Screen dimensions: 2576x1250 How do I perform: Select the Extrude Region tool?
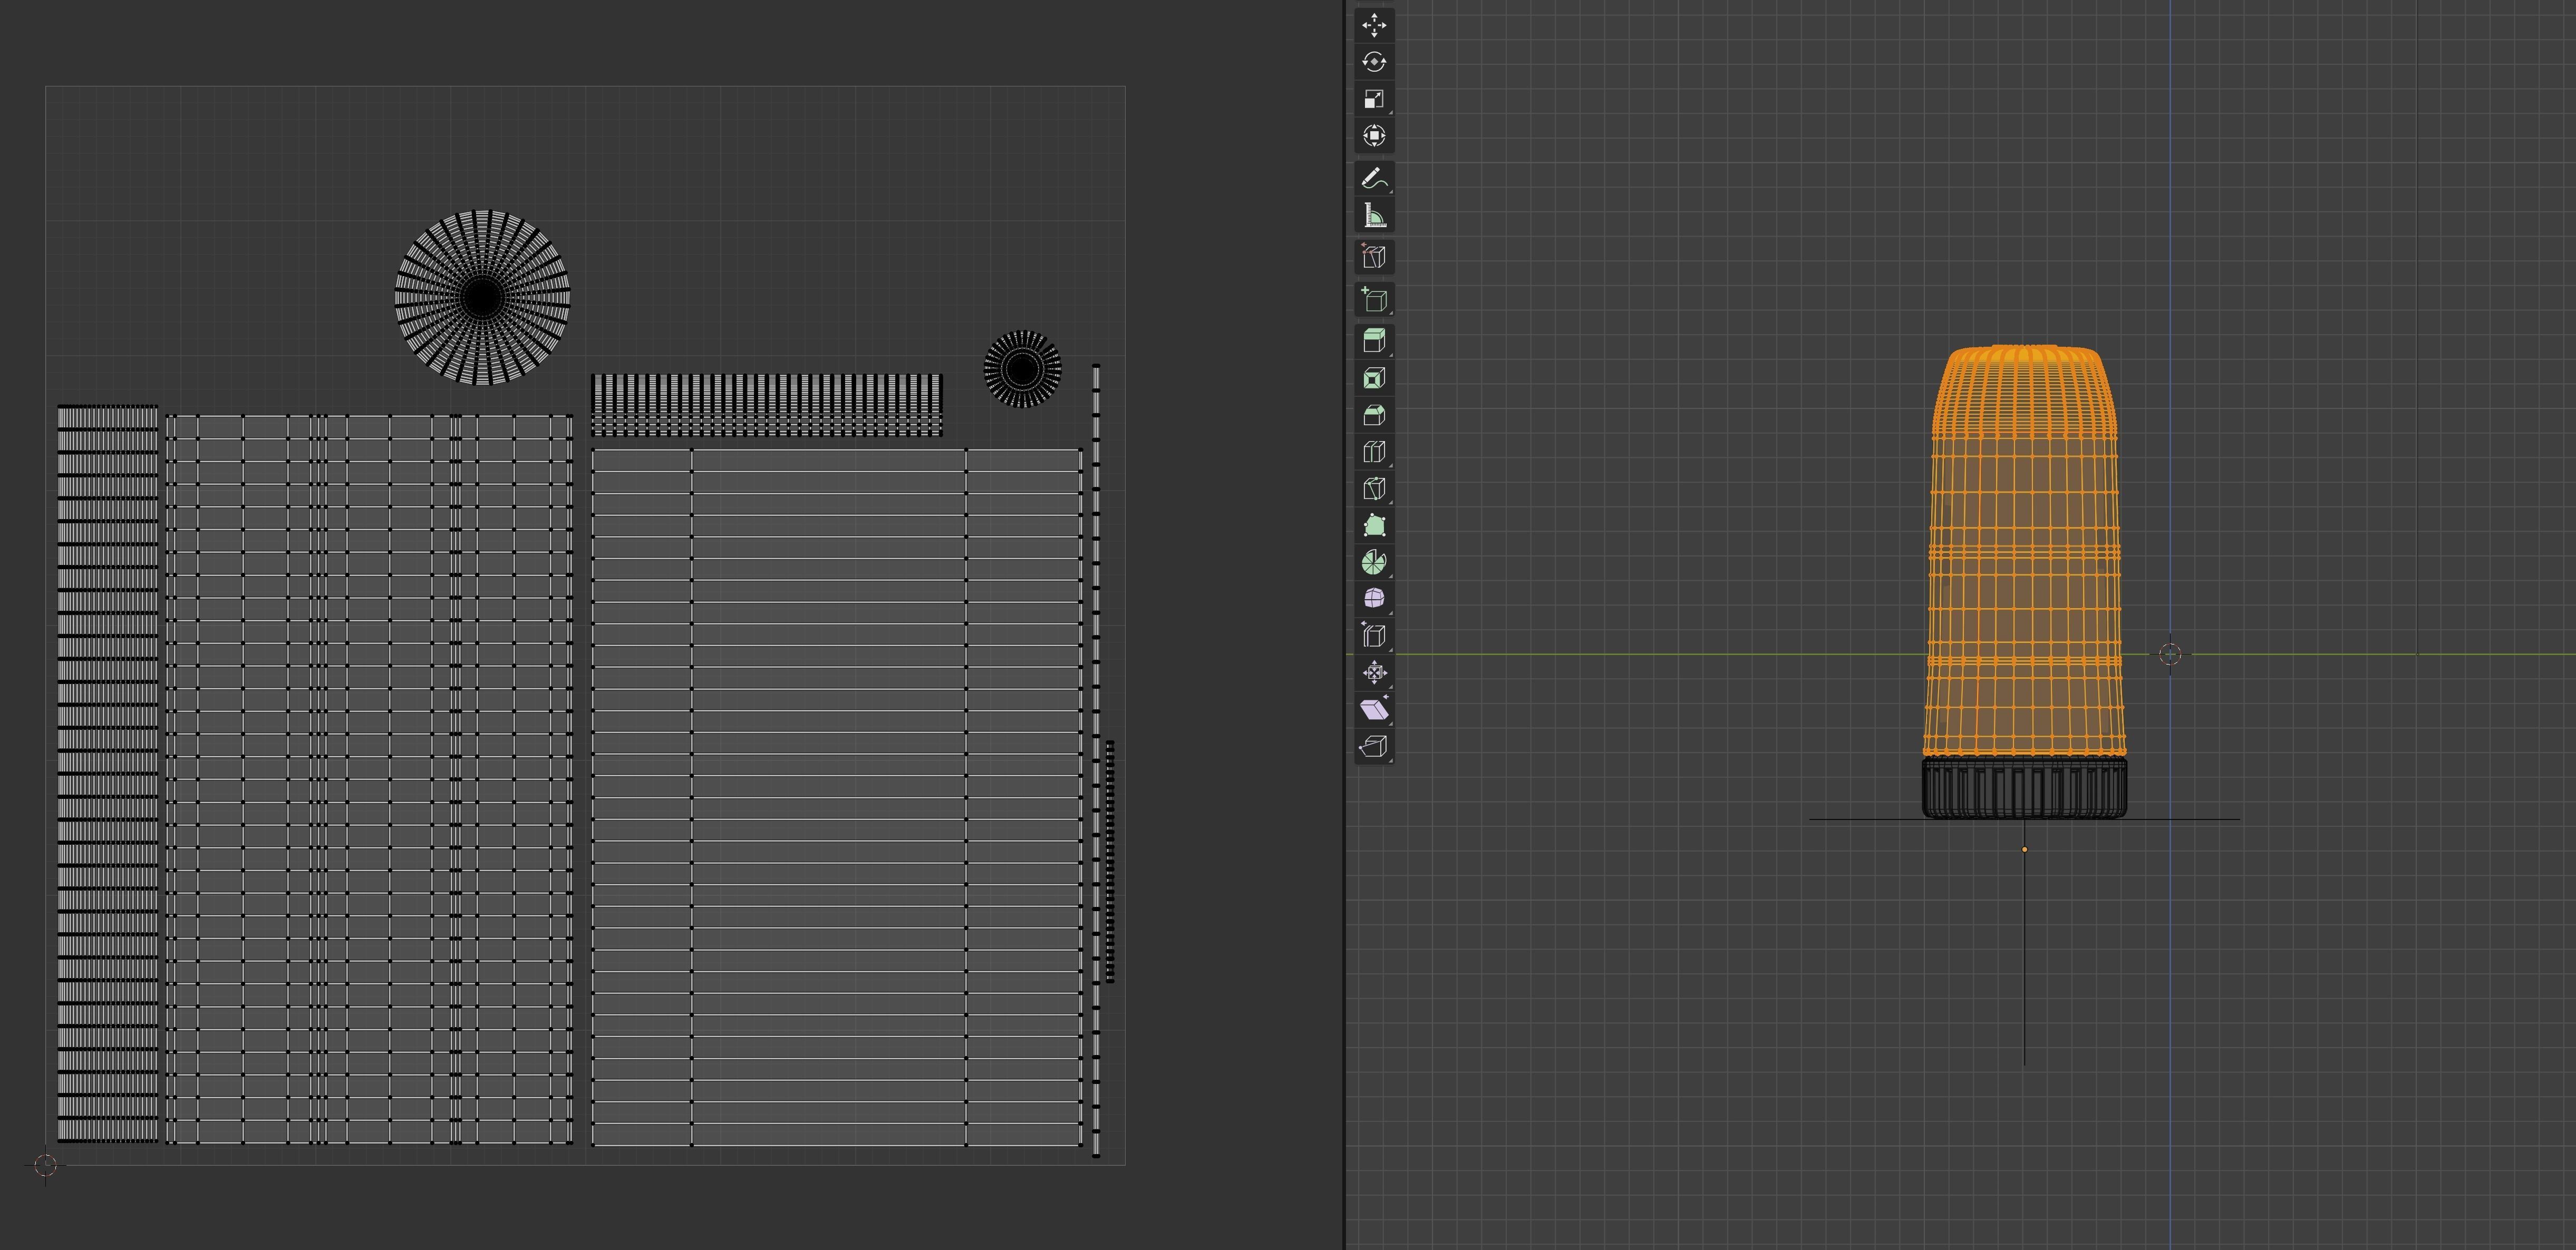tap(1374, 341)
